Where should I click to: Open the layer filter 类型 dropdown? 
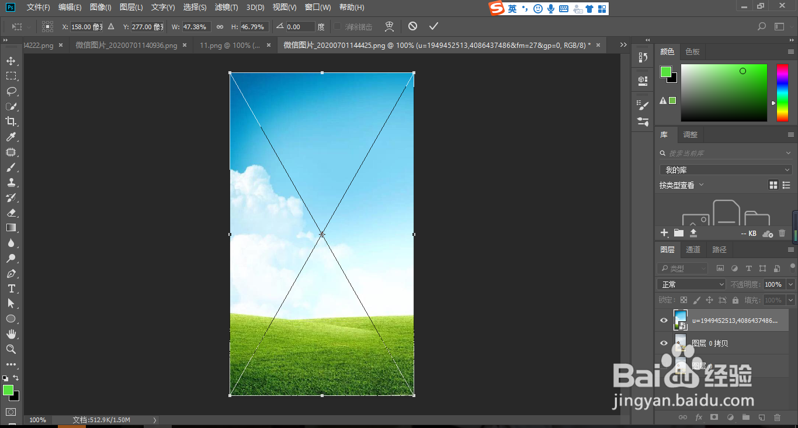click(682, 269)
